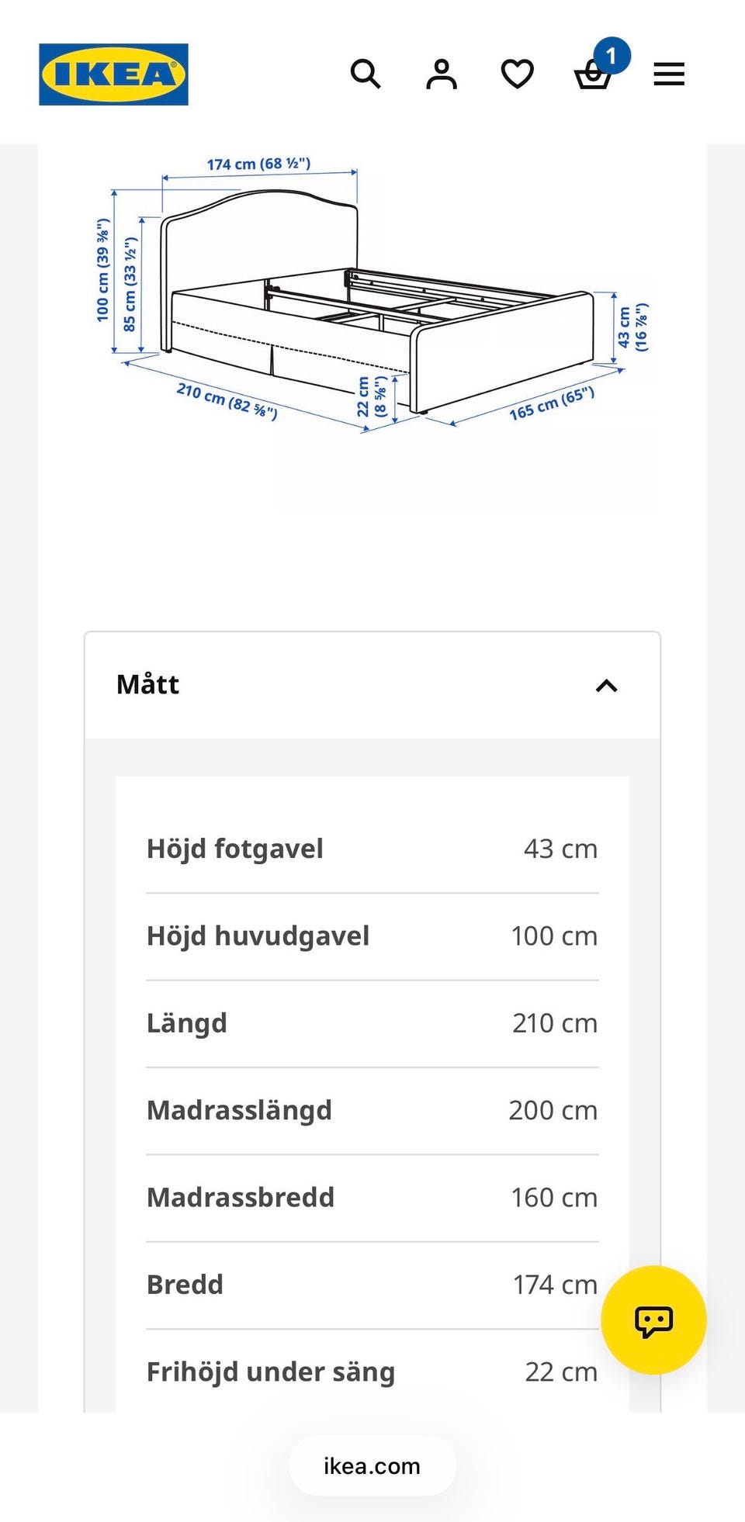Viewport: 745px width, 1522px height.
Task: Select the Madrassbredd measurement row
Action: (x=372, y=1199)
